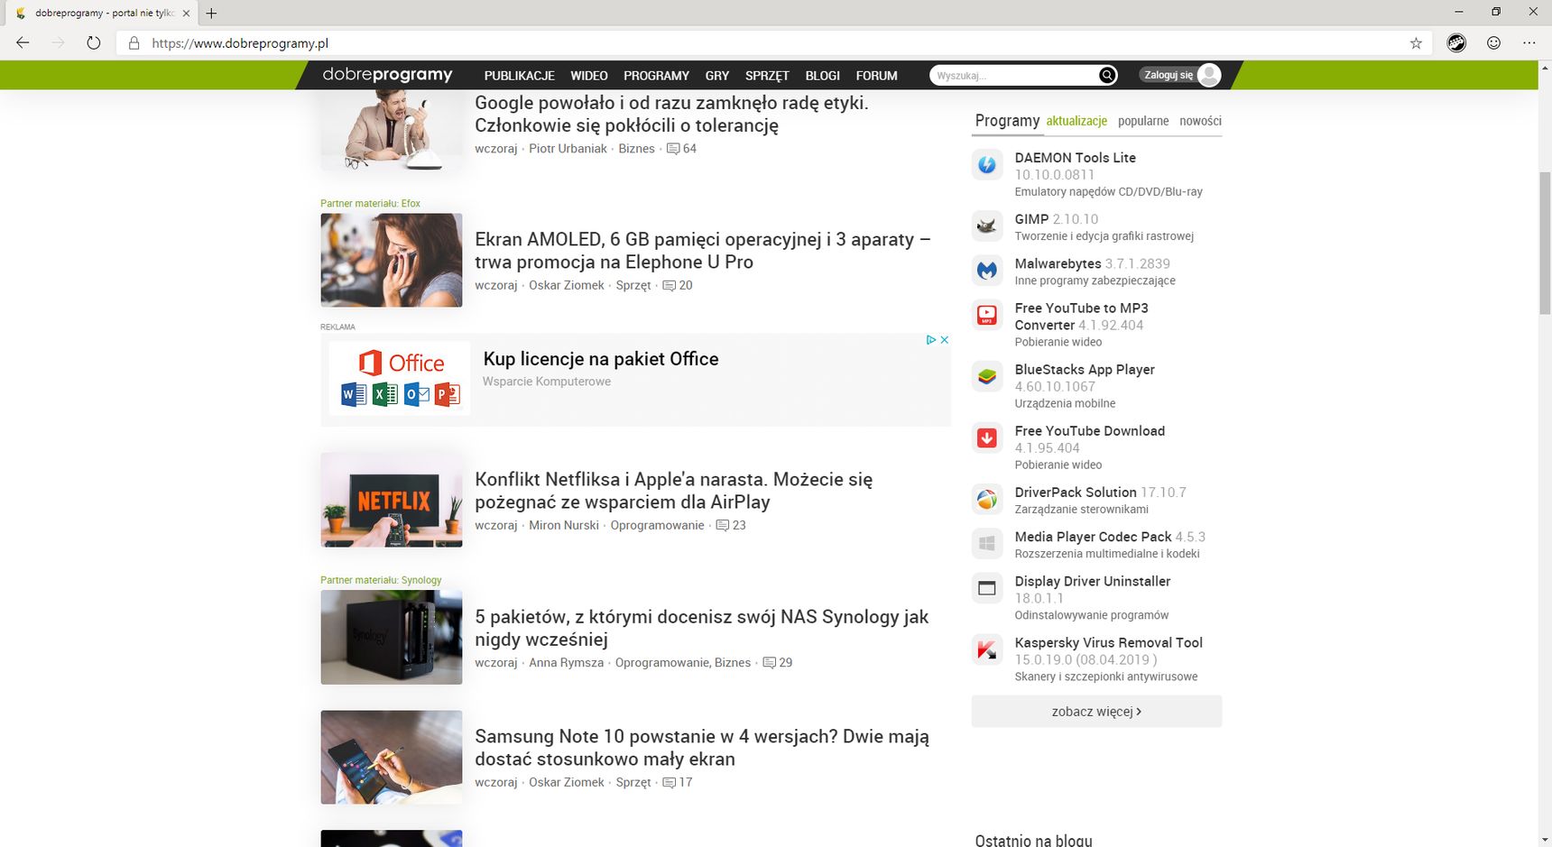This screenshot has height=847, width=1552.
Task: Open the browser profile avatar icon
Action: tap(1456, 42)
